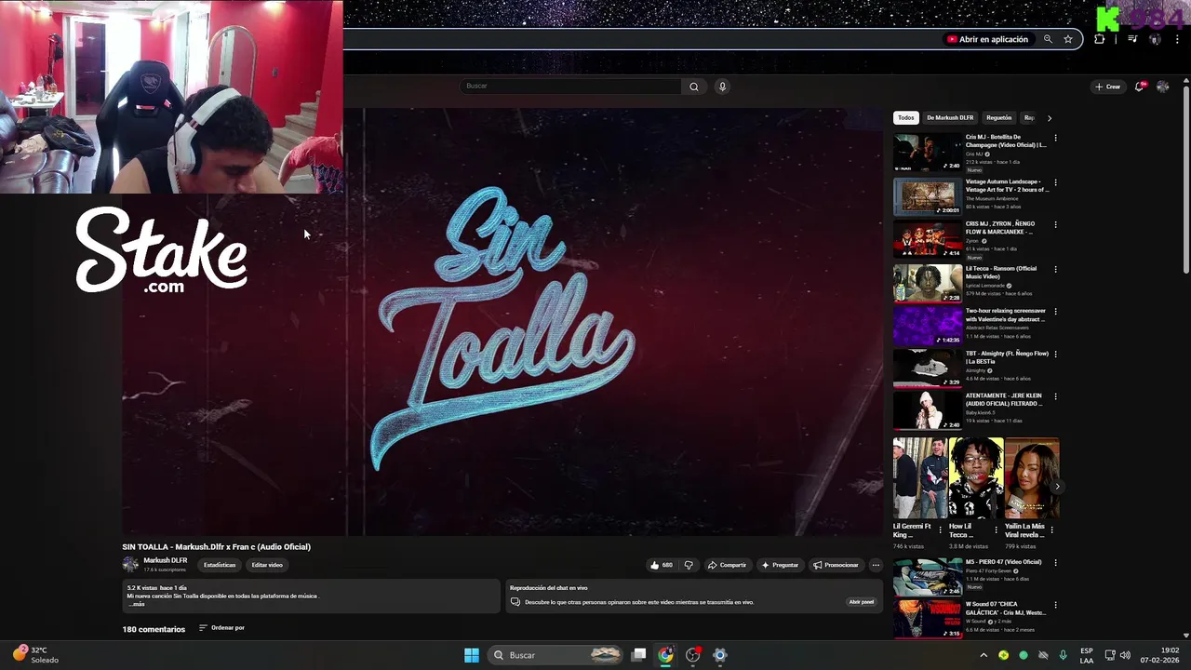Open Lil Tecca Ransom video thumbnail
This screenshot has height=670, width=1191.
coord(928,284)
